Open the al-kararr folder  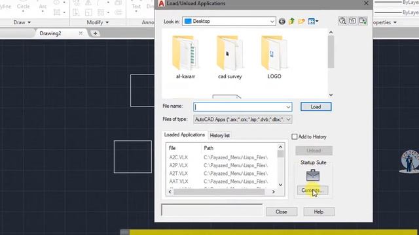pos(185,57)
